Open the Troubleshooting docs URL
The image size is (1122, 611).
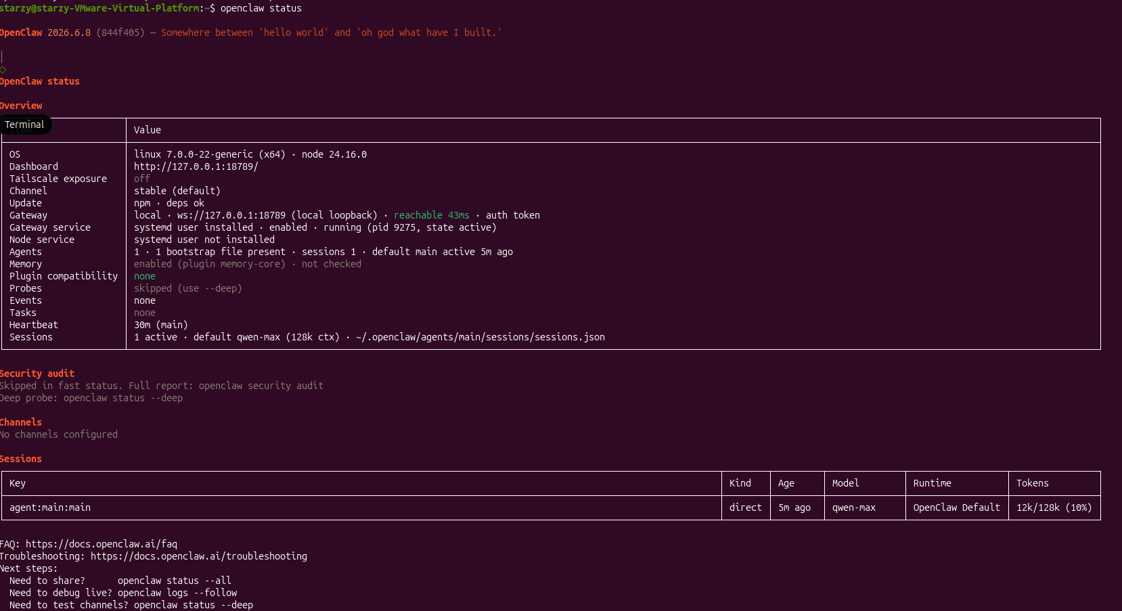[199, 556]
